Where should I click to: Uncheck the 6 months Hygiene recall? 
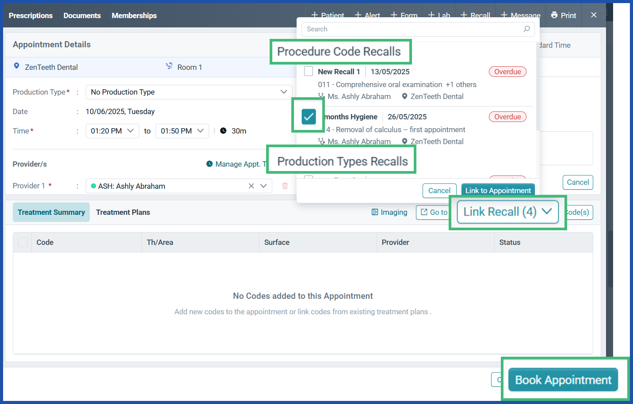click(x=308, y=115)
